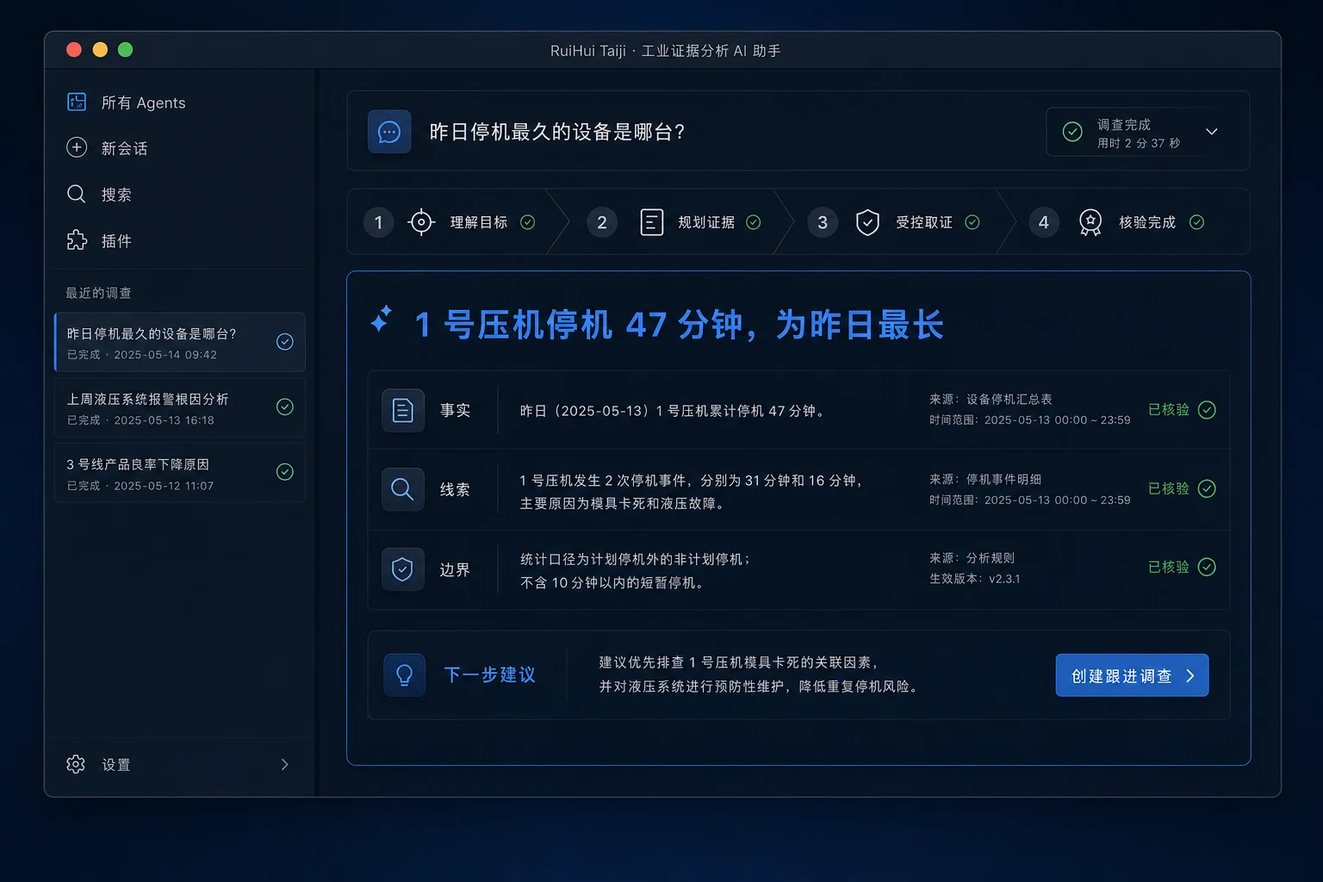The width and height of the screenshot is (1323, 882).
Task: Expand the 调查完成 status dropdown chevron
Action: [1212, 132]
